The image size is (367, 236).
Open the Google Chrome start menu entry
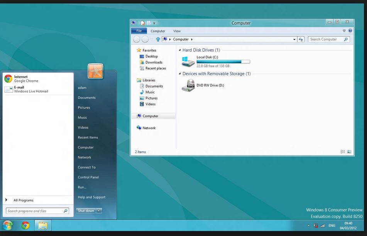coord(37,79)
